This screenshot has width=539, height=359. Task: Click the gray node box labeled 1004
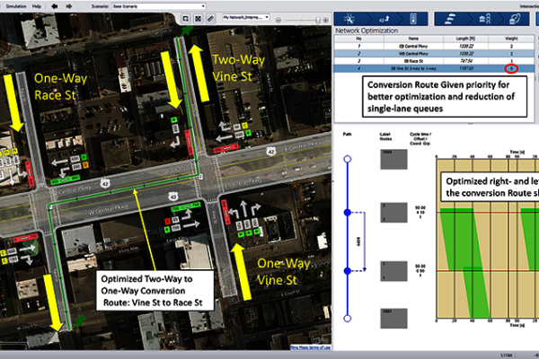pyautogui.click(x=393, y=159)
